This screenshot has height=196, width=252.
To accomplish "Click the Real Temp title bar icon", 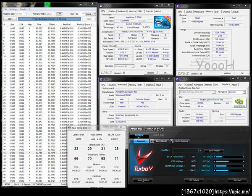I will (x=69, y=128).
